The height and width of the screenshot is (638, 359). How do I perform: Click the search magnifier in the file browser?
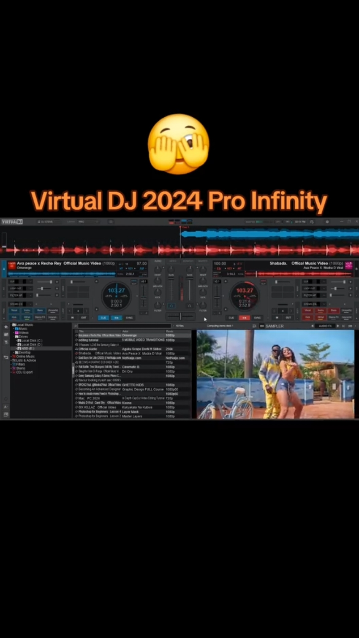75,325
